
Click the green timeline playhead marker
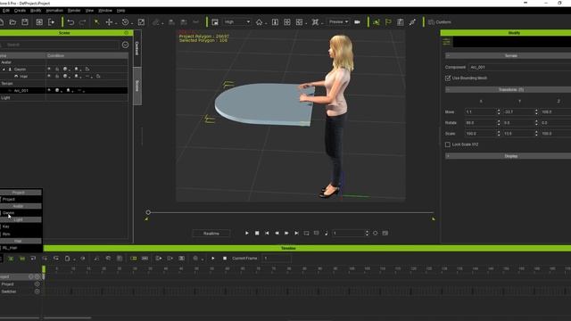[44, 269]
